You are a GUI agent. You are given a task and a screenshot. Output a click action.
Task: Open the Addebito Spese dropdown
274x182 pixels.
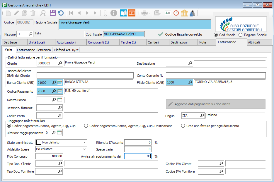click(x=85, y=149)
